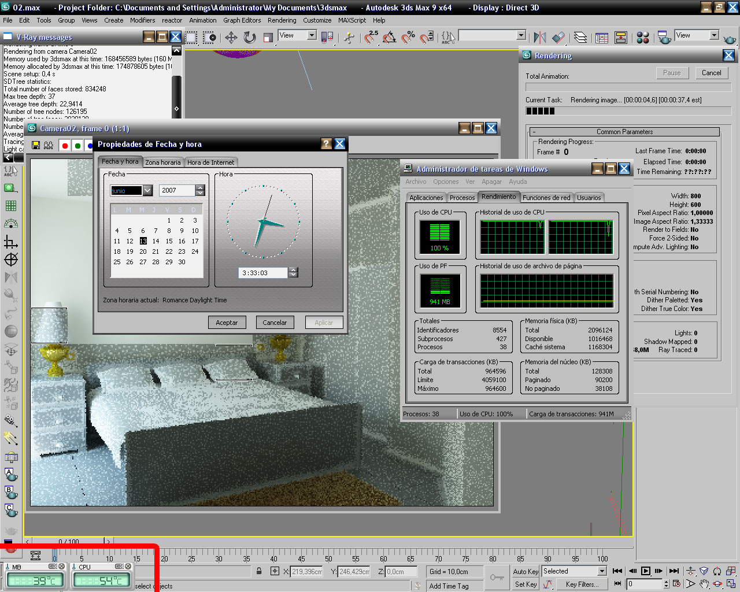Select the Scale tool in toolbar
Screen dimensions: 740x592
(268, 38)
